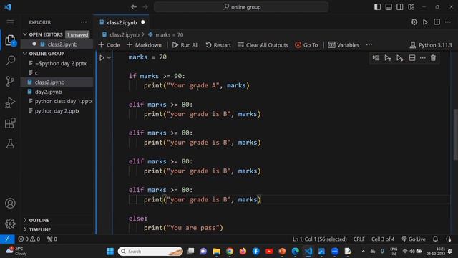The width and height of the screenshot is (458, 258).
Task: Open the remote window status icon
Action: (x=7, y=239)
